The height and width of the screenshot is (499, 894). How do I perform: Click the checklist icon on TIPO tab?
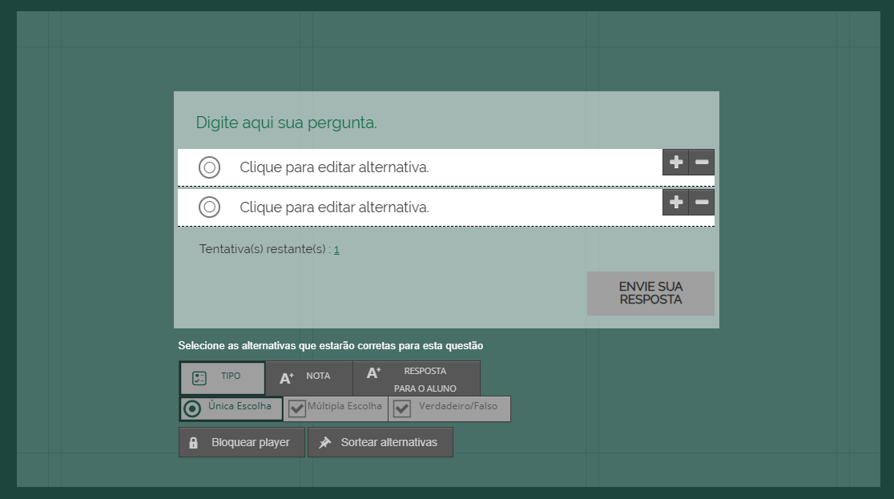tap(199, 379)
